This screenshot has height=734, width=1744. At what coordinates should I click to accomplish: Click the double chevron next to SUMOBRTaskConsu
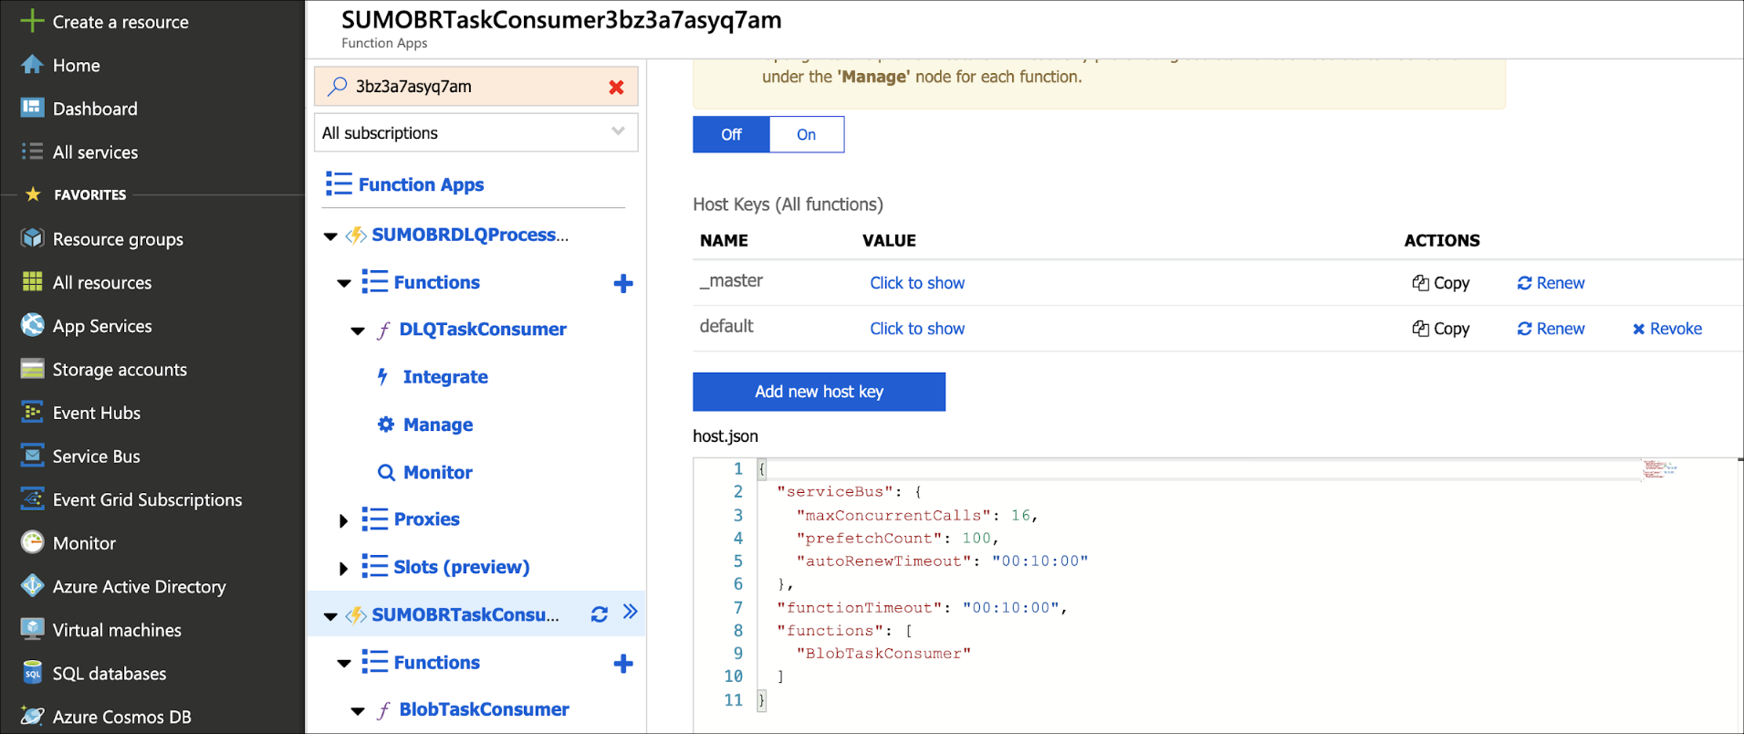pyautogui.click(x=631, y=613)
